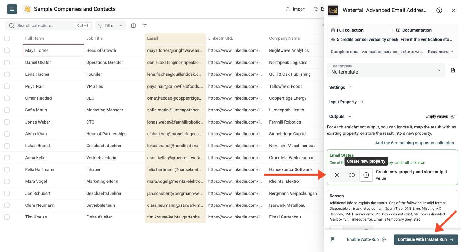The width and height of the screenshot is (461, 252).
Task: Open the Use template dropdown
Action: pos(386,70)
